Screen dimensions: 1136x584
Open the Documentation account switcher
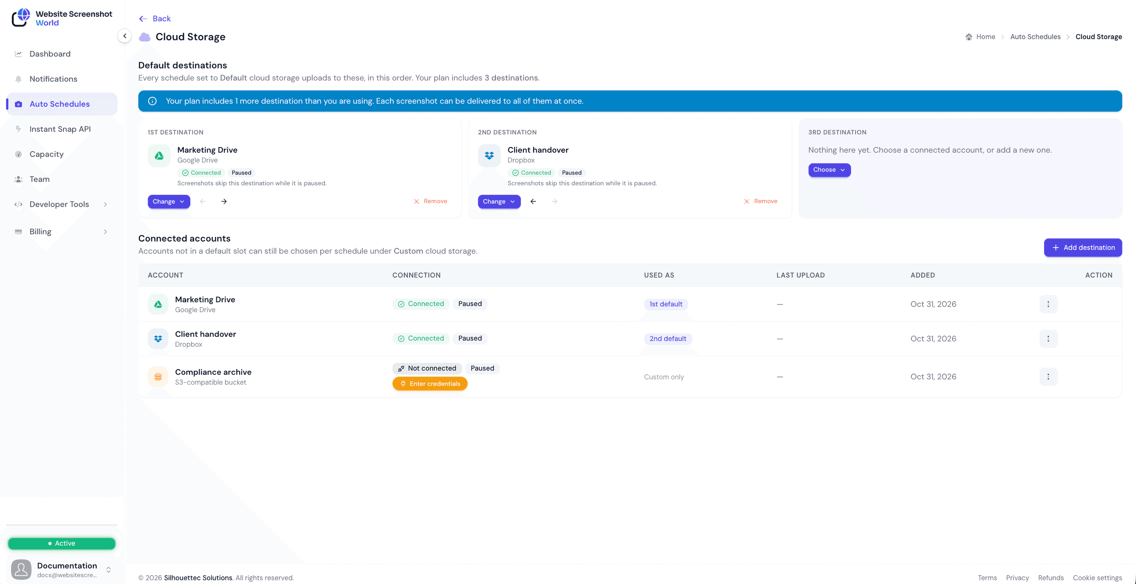click(62, 569)
